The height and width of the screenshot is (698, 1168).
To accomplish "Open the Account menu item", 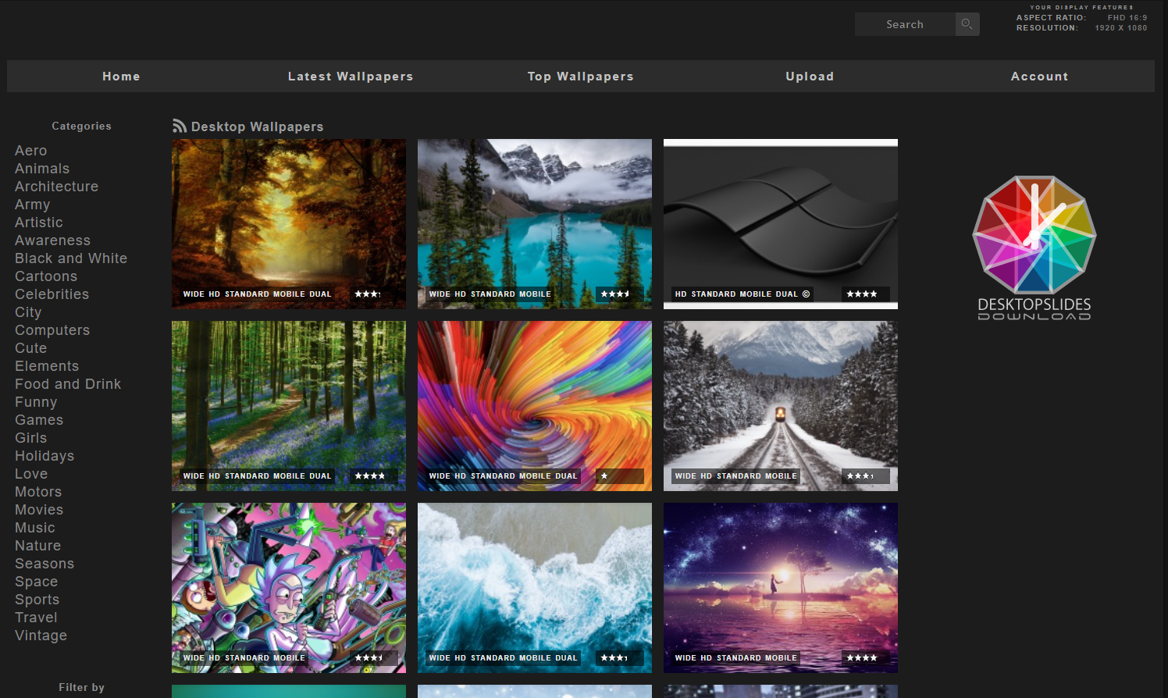I will click(1039, 77).
